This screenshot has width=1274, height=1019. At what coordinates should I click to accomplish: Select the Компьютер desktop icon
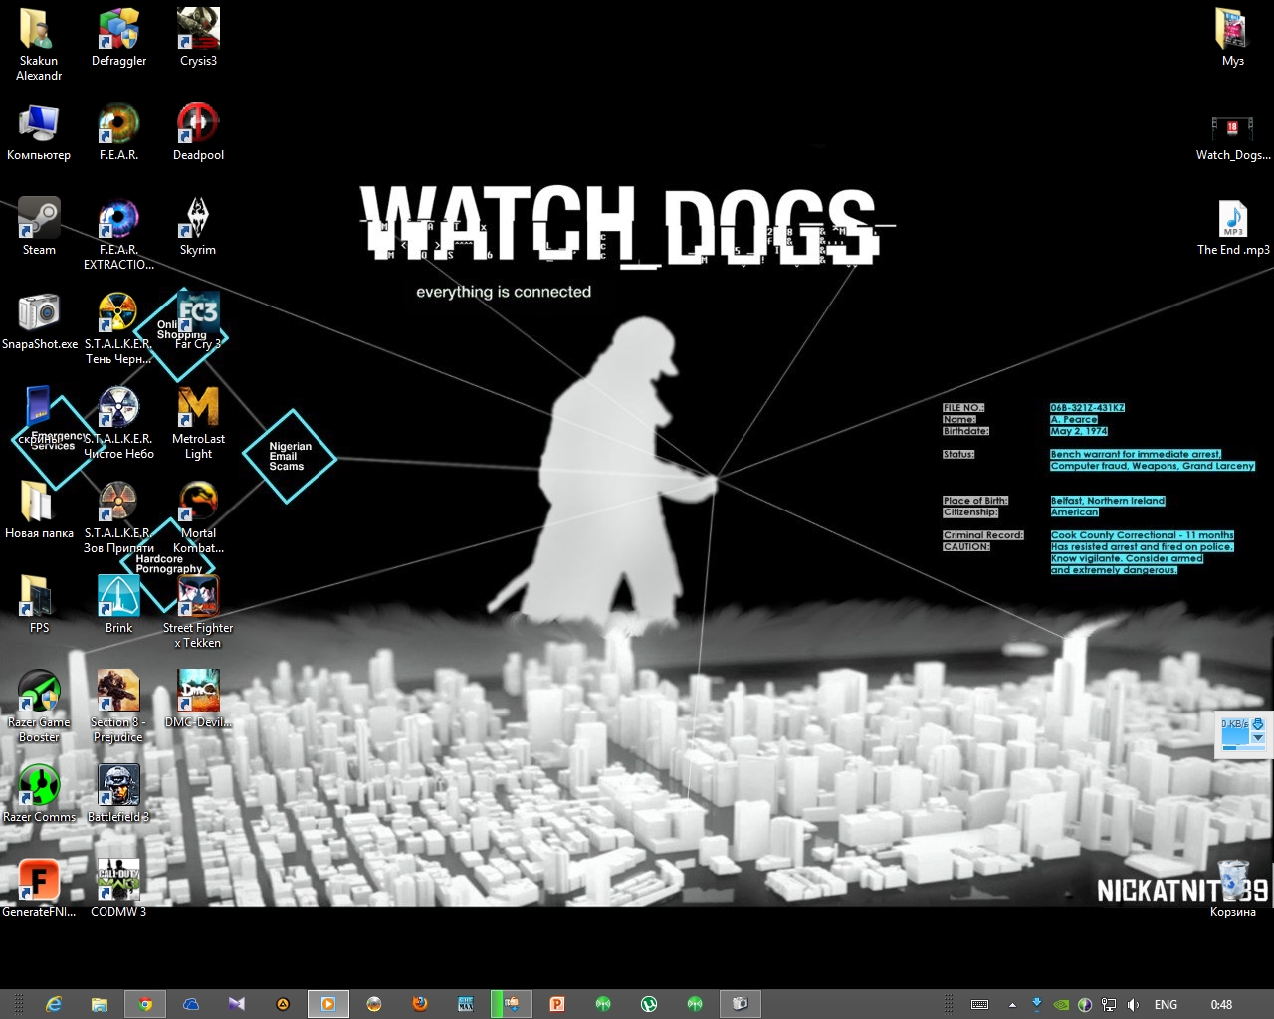39,132
